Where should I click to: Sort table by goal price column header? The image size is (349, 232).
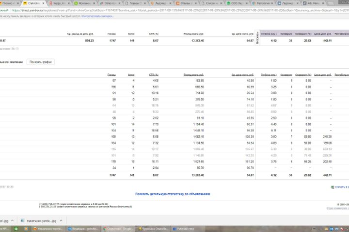(323, 74)
